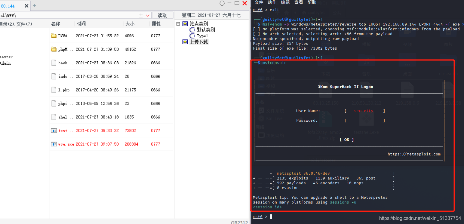Click the 目录(2),文件(7) summary label
Viewport: 464px width, 224px height.
pos(15,24)
